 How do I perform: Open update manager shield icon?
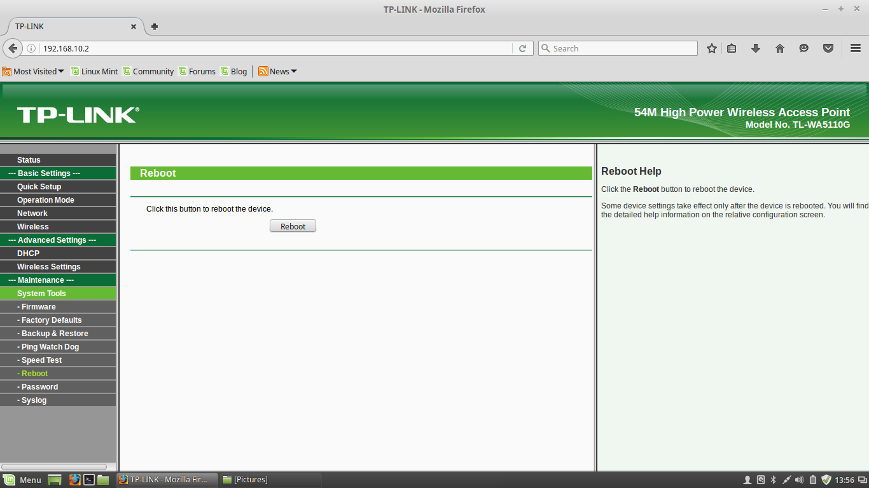pos(826,480)
